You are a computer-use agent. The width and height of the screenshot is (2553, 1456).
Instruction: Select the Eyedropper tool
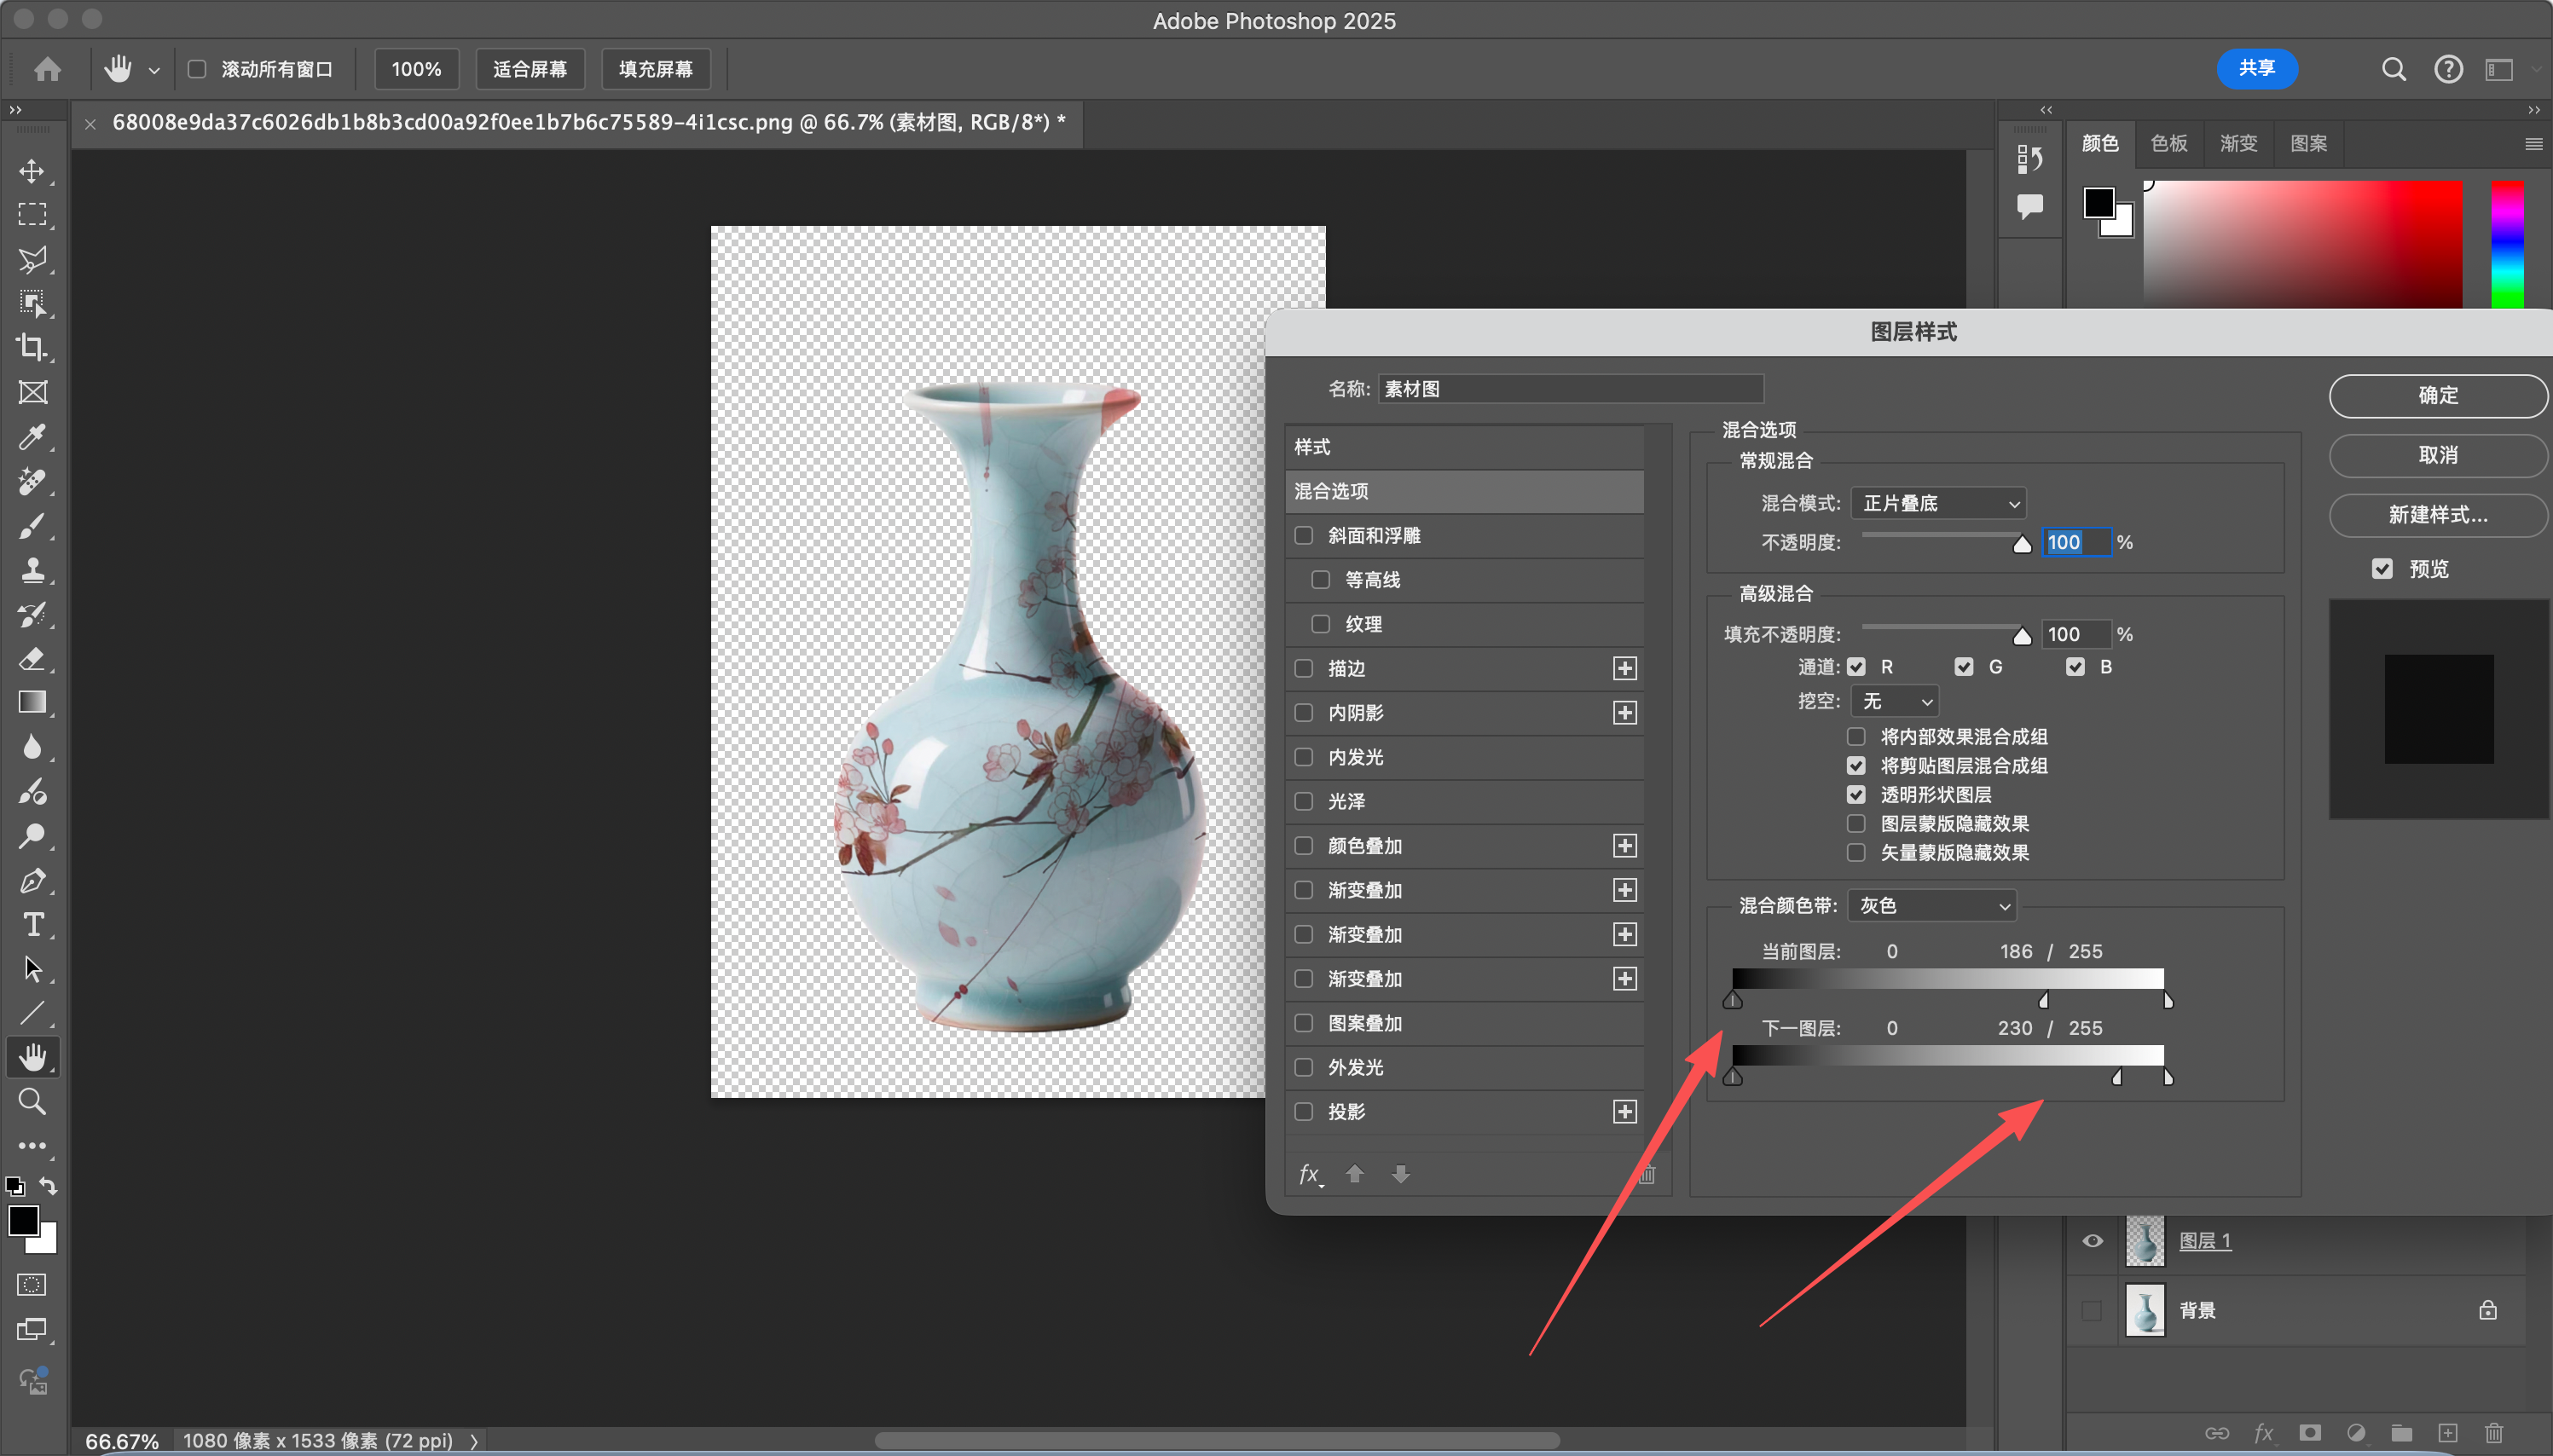32,436
